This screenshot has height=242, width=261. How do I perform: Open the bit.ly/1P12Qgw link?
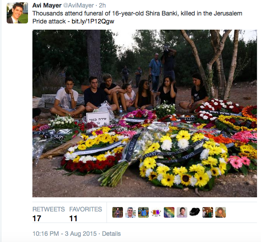pyautogui.click(x=93, y=21)
